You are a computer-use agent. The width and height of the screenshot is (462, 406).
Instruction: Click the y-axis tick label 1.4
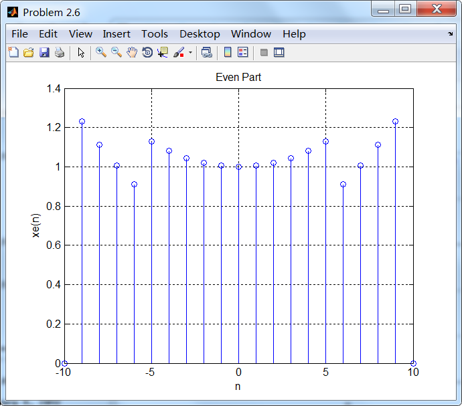(54, 88)
